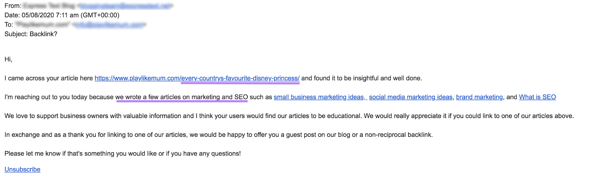Click the "From:" header label
Viewport: 589px width, 183px height.
pyautogui.click(x=13, y=6)
